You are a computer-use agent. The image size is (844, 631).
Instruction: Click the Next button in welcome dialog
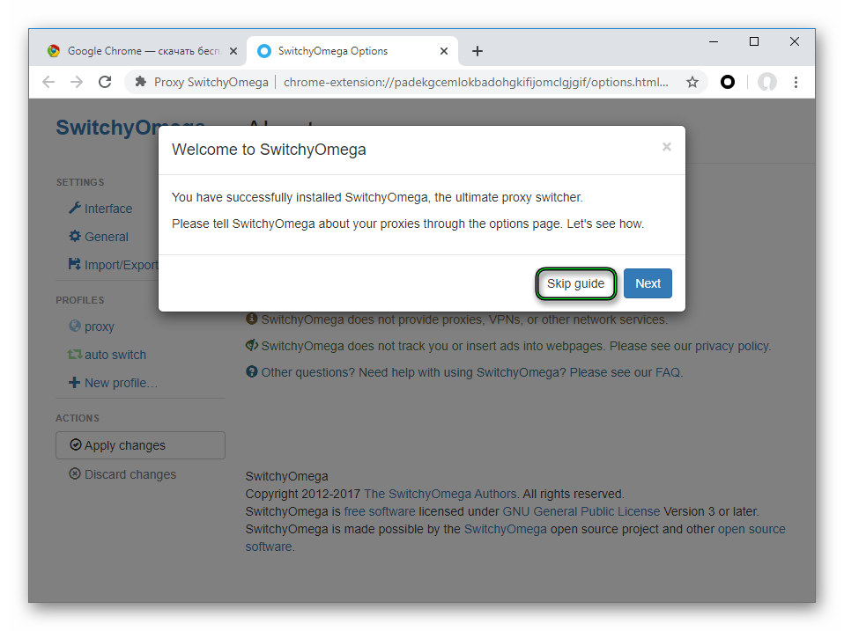(x=648, y=283)
